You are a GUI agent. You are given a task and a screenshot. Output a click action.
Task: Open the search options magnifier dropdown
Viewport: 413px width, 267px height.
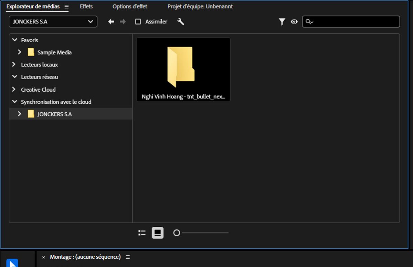(309, 22)
